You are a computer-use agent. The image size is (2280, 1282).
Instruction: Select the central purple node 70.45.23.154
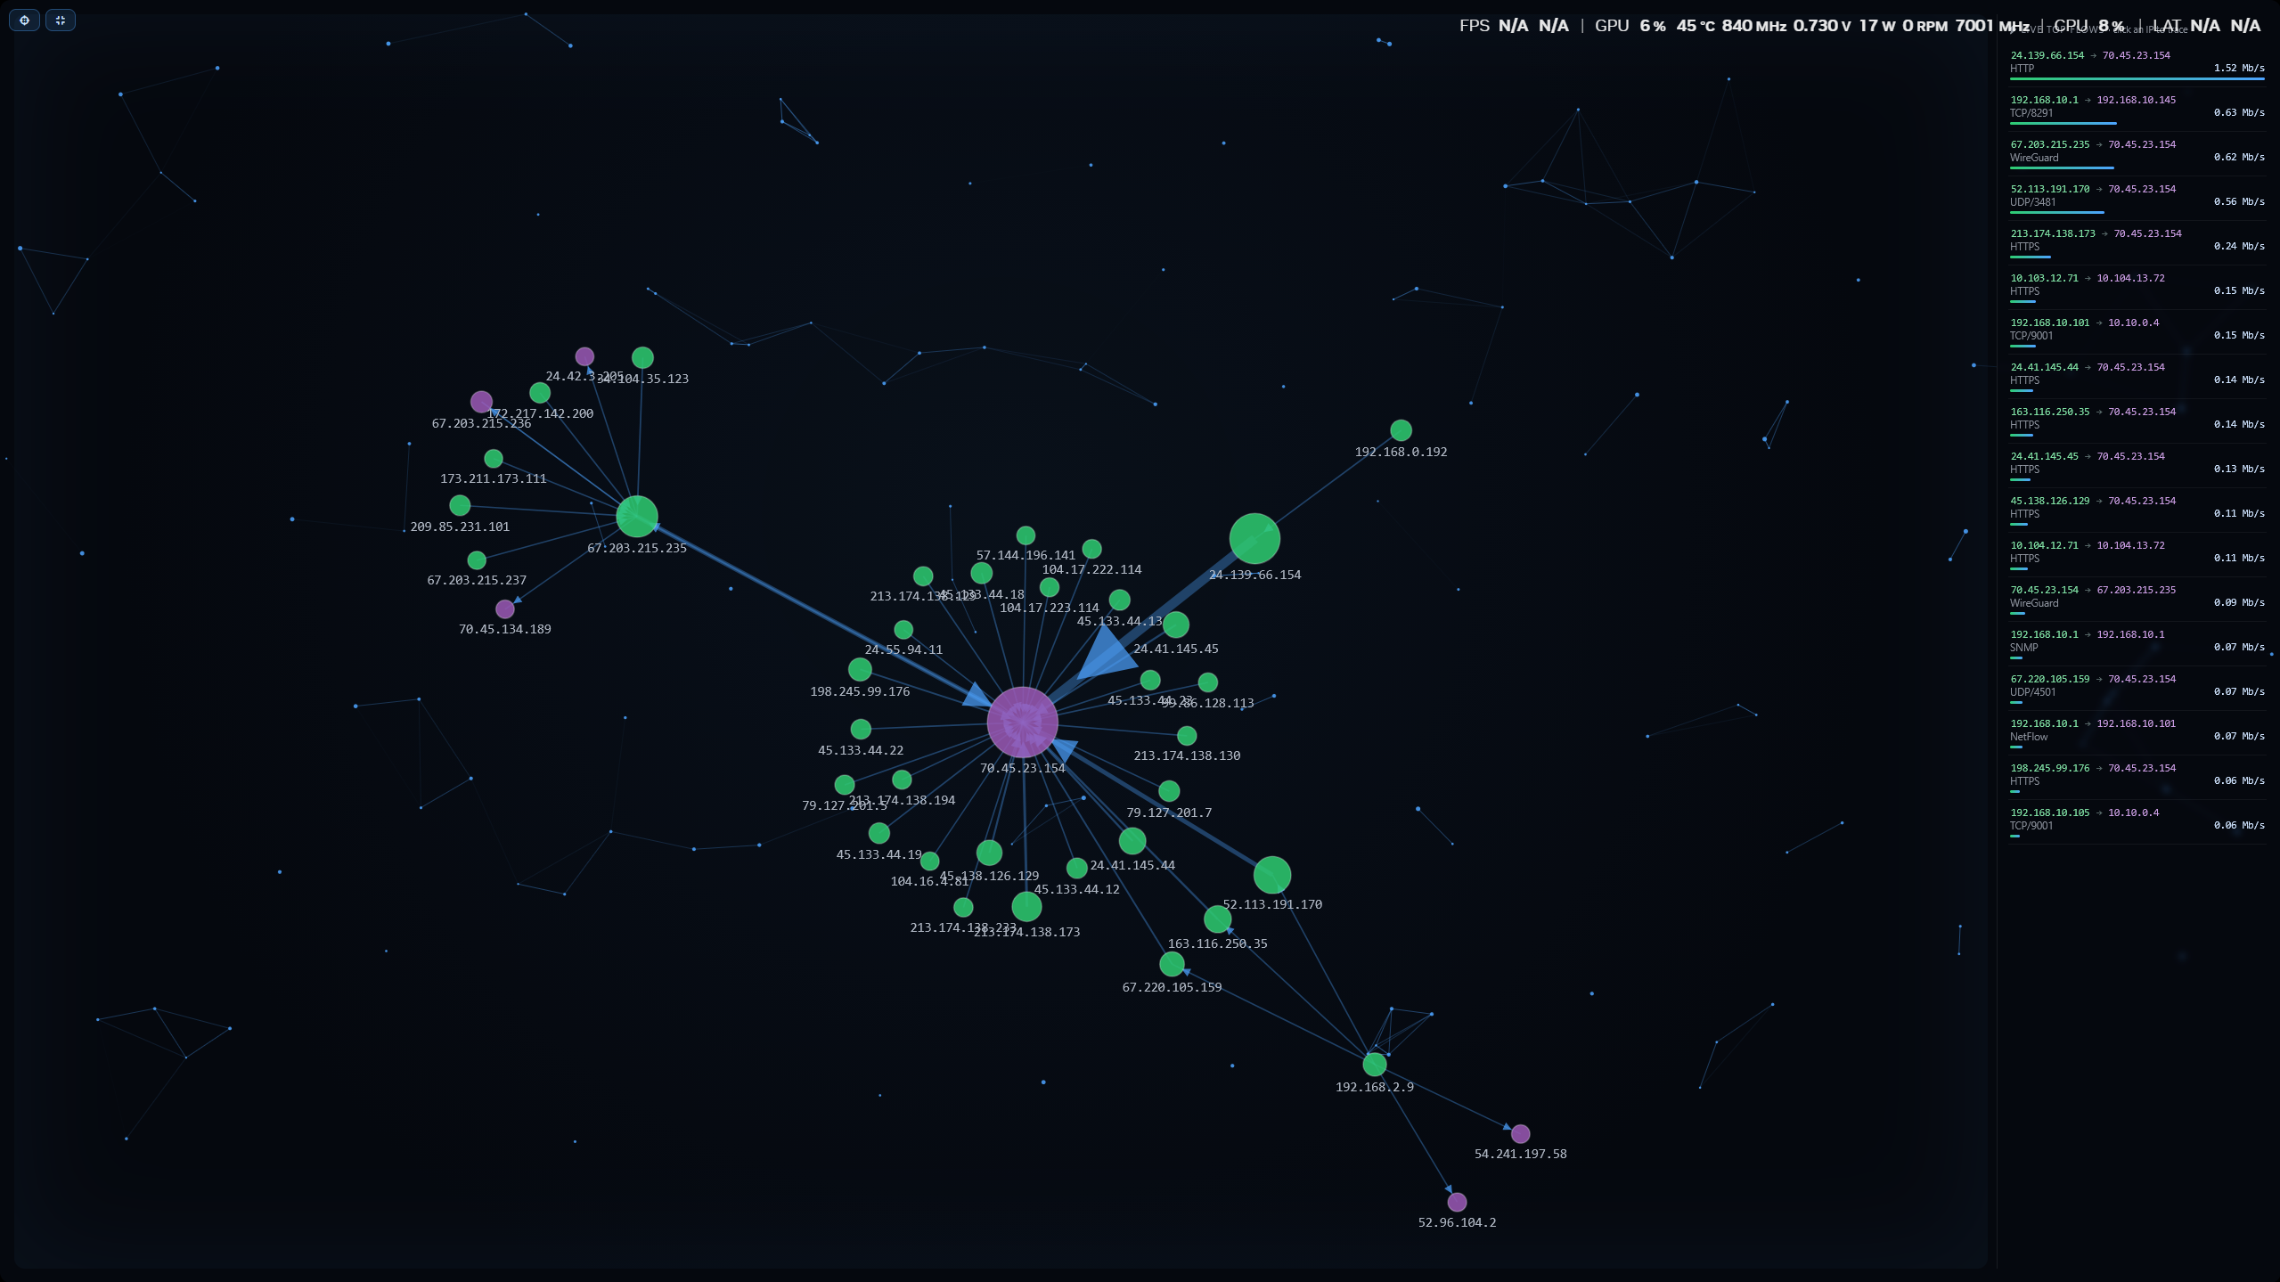tap(1022, 723)
